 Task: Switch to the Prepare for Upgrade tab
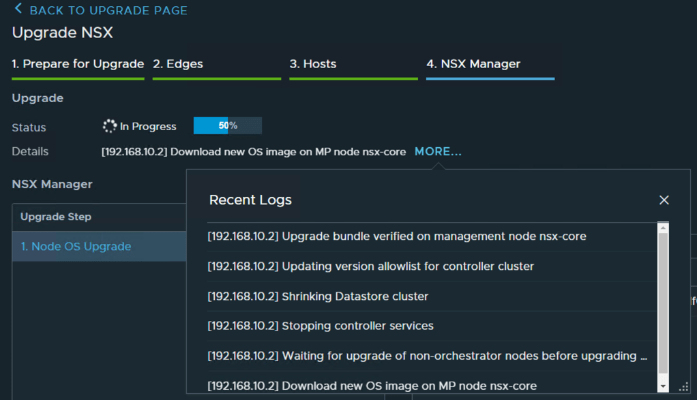tap(78, 64)
